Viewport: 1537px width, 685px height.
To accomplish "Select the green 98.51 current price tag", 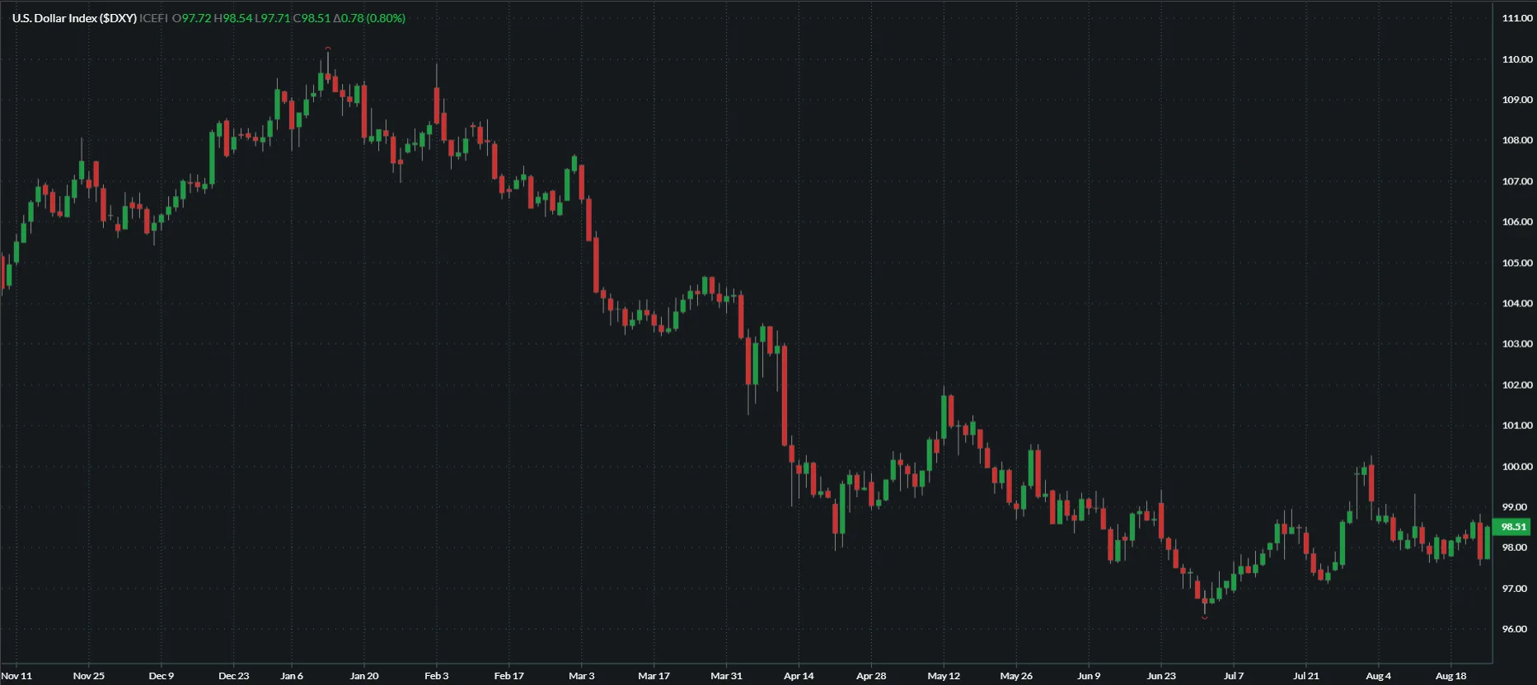I will tap(1513, 527).
